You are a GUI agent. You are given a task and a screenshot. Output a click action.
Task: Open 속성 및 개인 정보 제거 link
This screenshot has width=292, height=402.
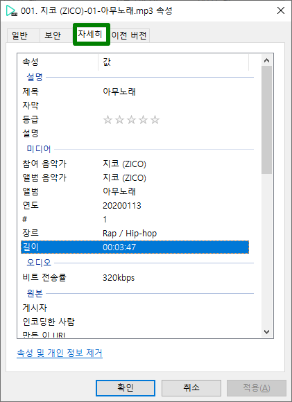pyautogui.click(x=60, y=353)
